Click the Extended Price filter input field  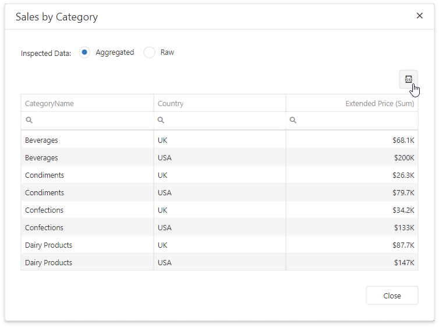tap(356, 120)
